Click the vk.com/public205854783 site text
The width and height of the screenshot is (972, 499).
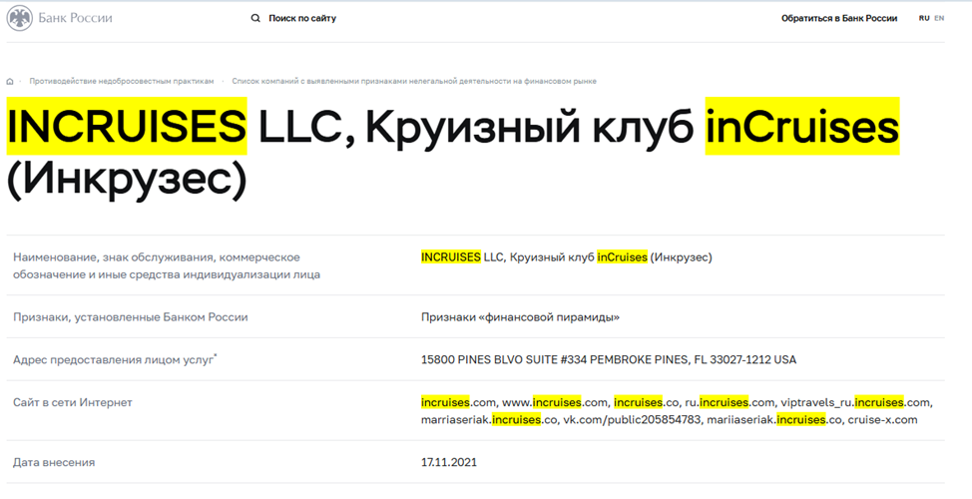click(x=632, y=419)
